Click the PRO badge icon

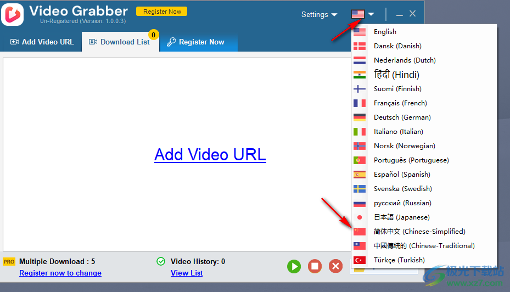pyautogui.click(x=9, y=262)
